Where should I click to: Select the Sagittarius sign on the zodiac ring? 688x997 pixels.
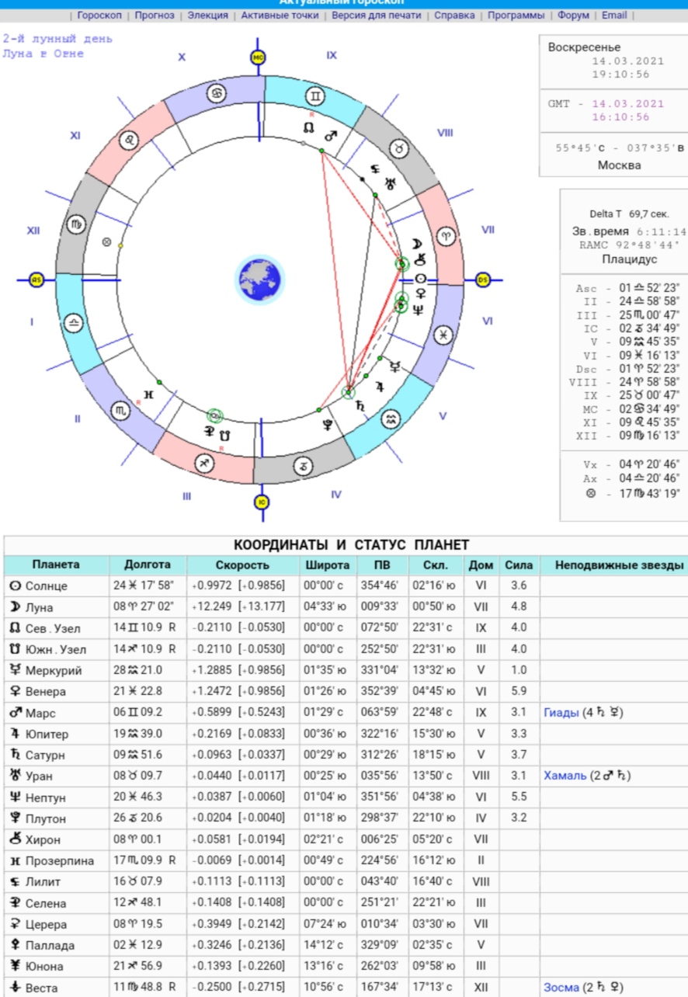tap(205, 464)
